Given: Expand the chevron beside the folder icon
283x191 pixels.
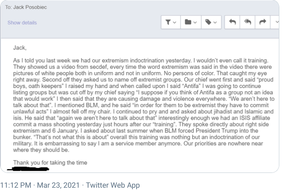Looking at the screenshot, I should [195, 23].
